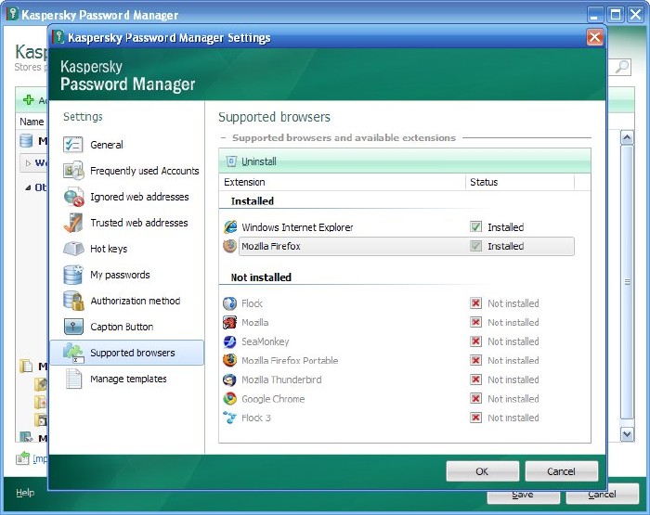
Task: Open the Manage templates settings page
Action: point(128,379)
